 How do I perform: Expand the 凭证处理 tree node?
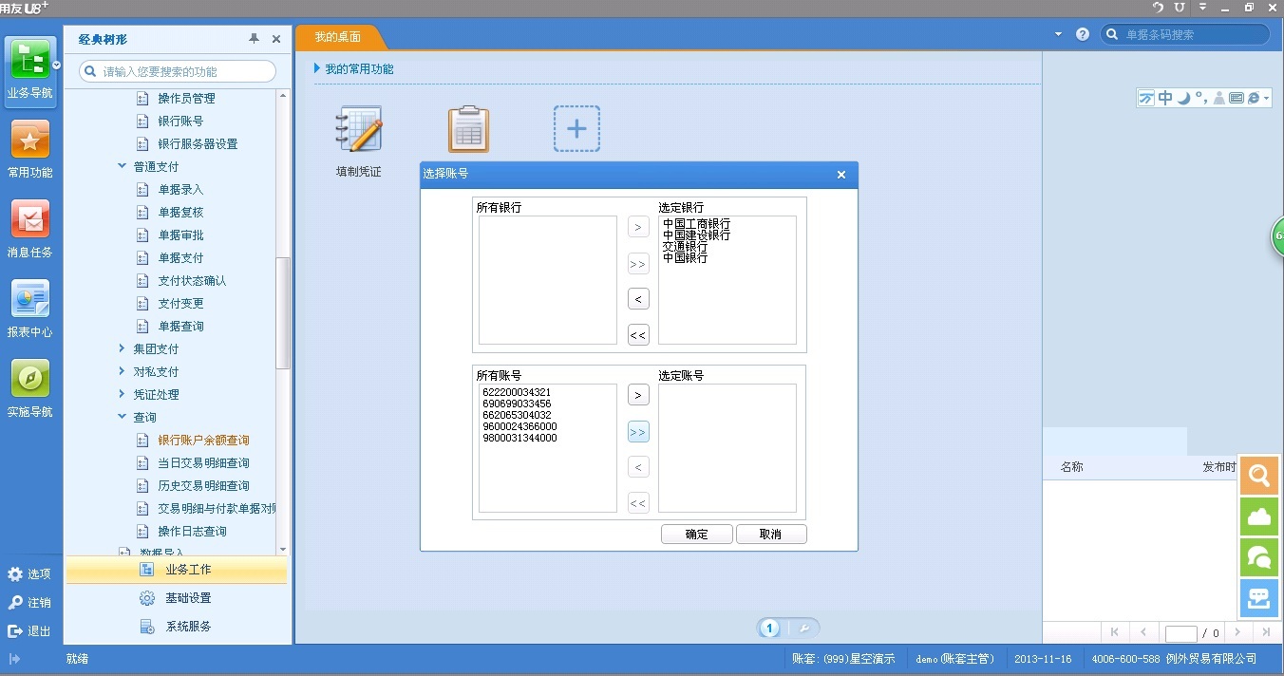(122, 394)
